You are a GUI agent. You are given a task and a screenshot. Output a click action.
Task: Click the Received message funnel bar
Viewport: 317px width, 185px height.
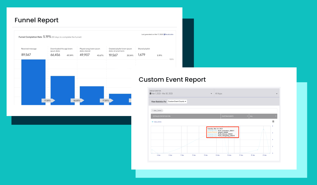(x=33, y=82)
